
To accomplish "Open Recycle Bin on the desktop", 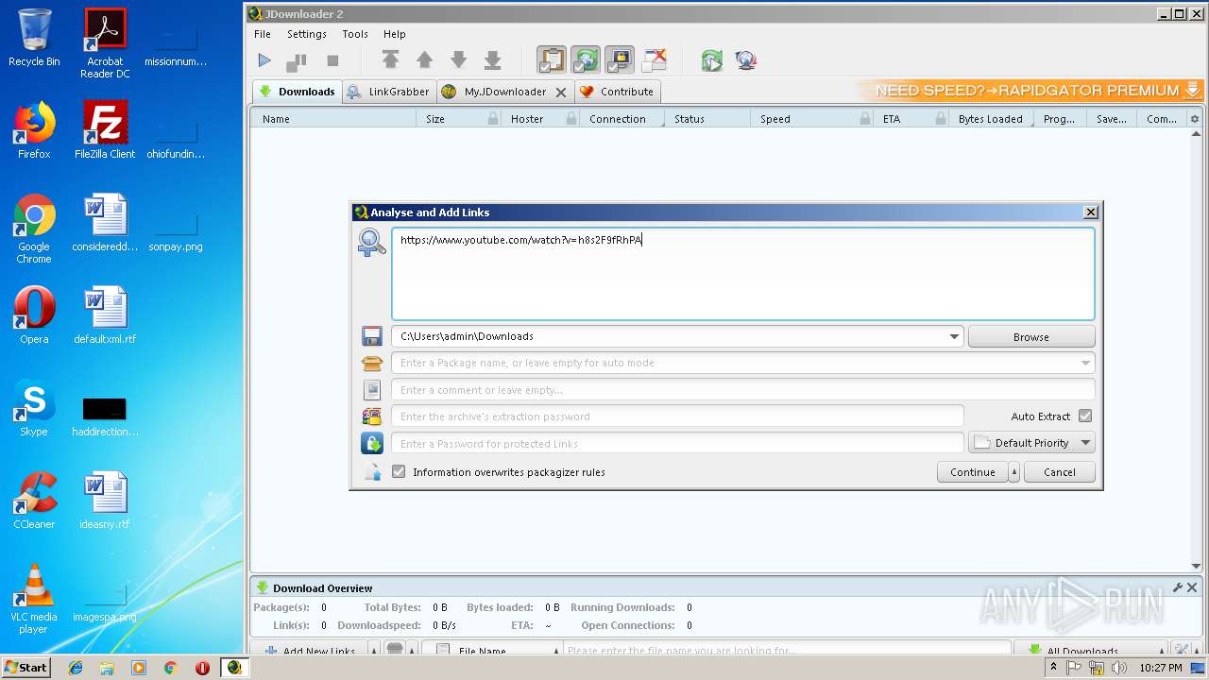I will click(x=34, y=38).
